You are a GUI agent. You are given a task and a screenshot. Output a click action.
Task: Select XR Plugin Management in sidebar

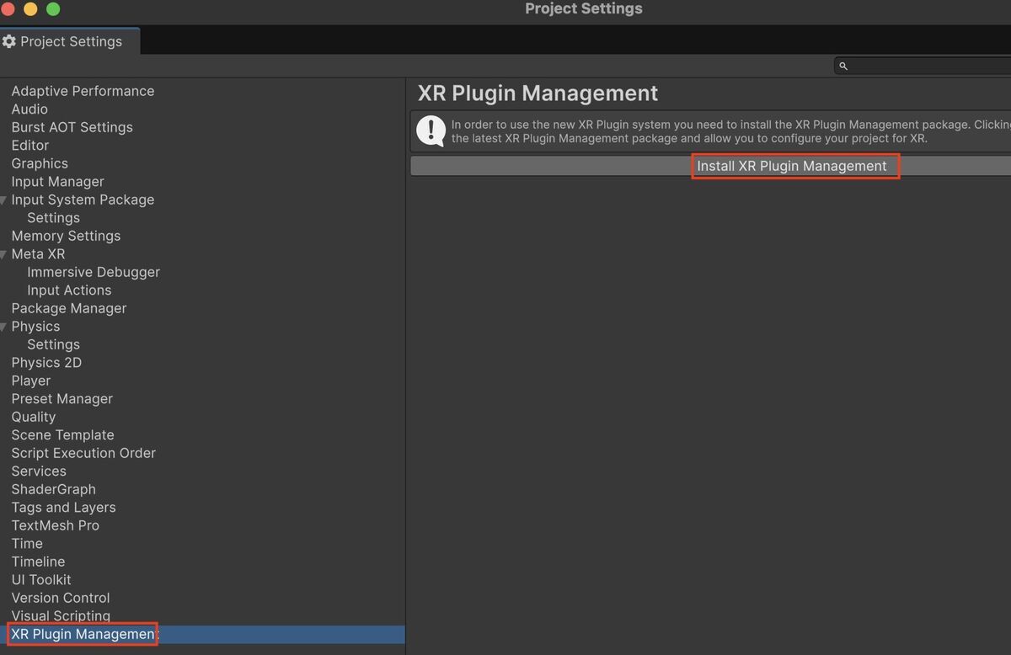coord(83,634)
